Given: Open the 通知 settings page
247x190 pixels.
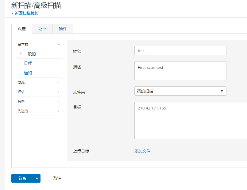Looking at the screenshot, I should coord(28,73).
